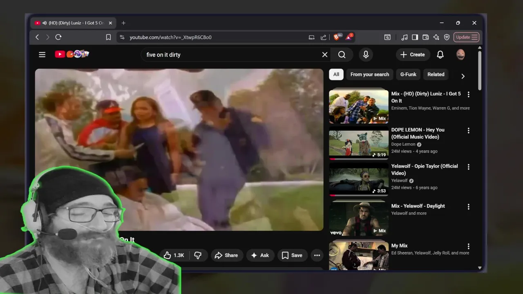This screenshot has width=523, height=294.
Task: Open YouTube notifications bell
Action: click(x=440, y=55)
